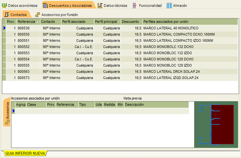Switch to the Datos técnicos tab
The image size is (241, 158).
click(x=112, y=6)
